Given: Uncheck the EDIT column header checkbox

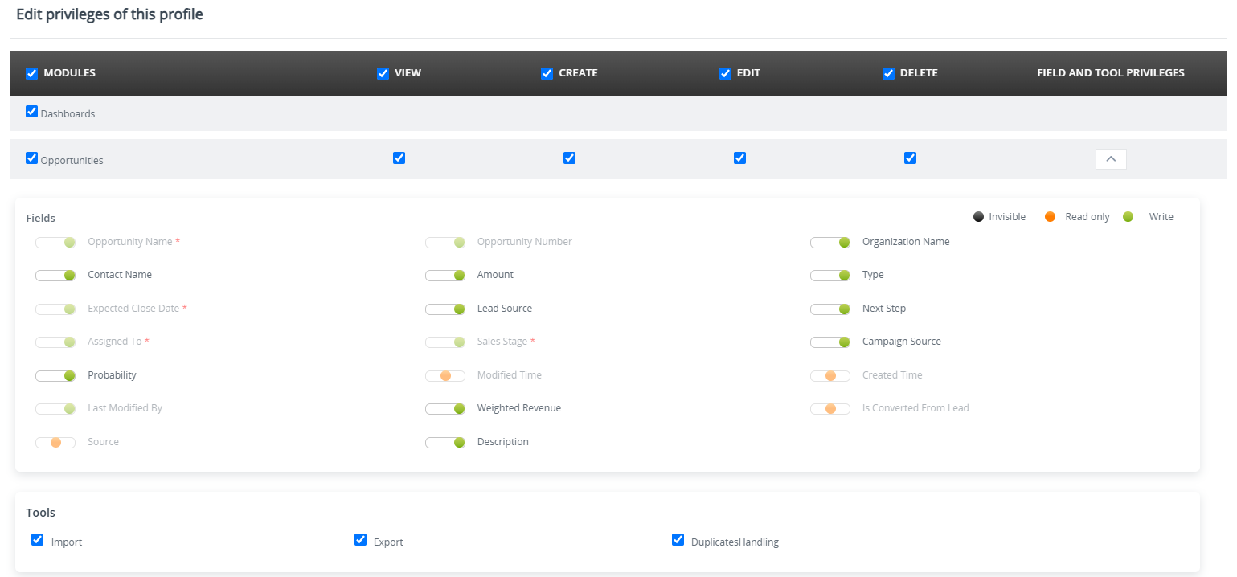Looking at the screenshot, I should pos(726,73).
